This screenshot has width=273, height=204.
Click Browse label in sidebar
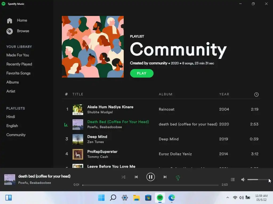coord(23,31)
